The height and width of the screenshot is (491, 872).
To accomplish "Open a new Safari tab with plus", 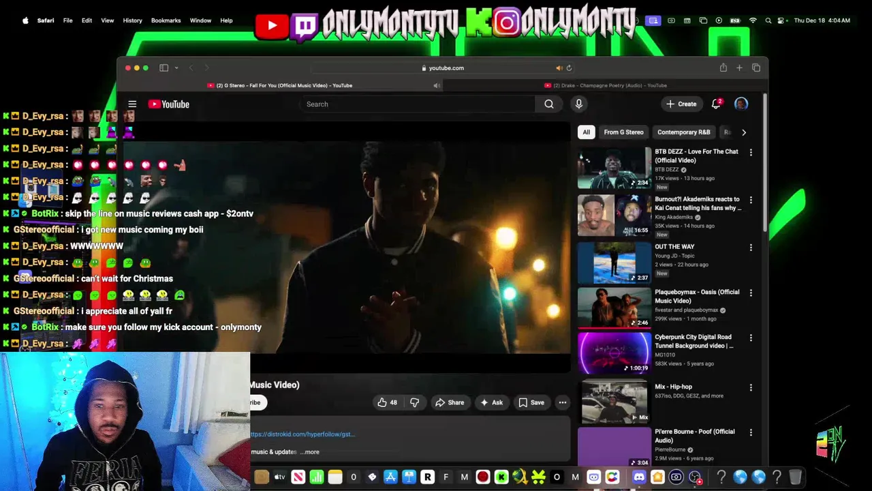I will pos(739,68).
